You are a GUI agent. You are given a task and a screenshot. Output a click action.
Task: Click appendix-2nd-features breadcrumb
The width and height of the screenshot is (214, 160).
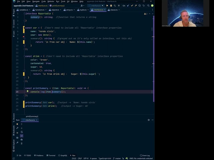point(23,6)
